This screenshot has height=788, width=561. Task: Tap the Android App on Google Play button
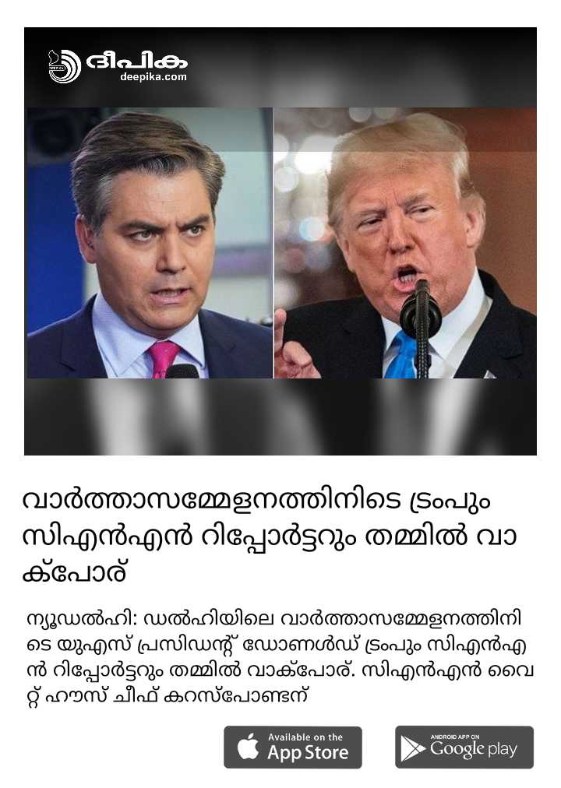click(x=464, y=748)
